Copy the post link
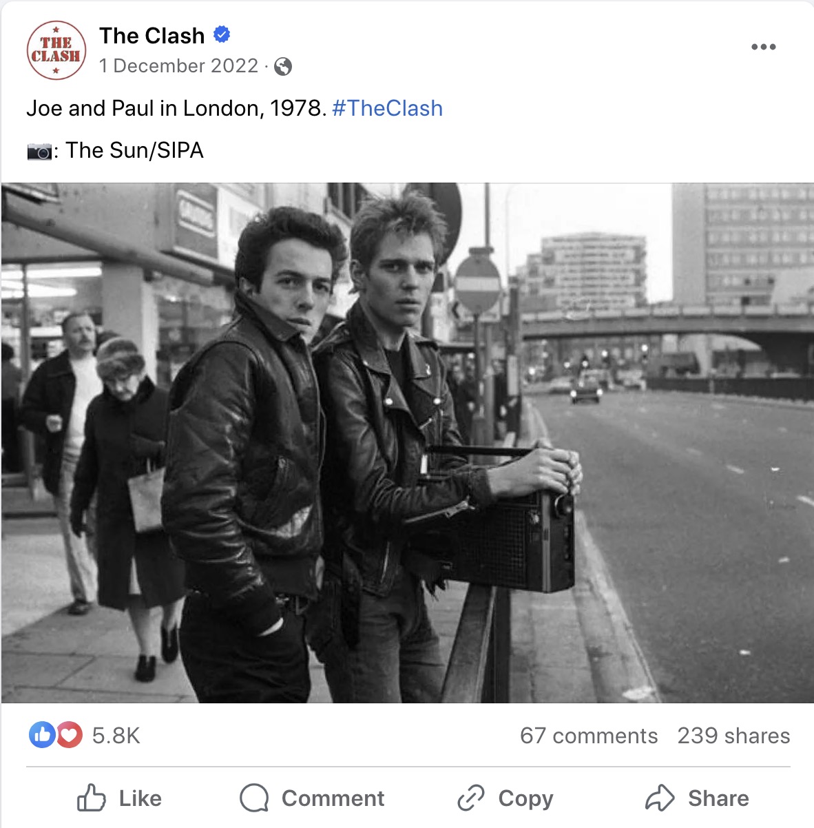The image size is (814, 828). point(505,798)
